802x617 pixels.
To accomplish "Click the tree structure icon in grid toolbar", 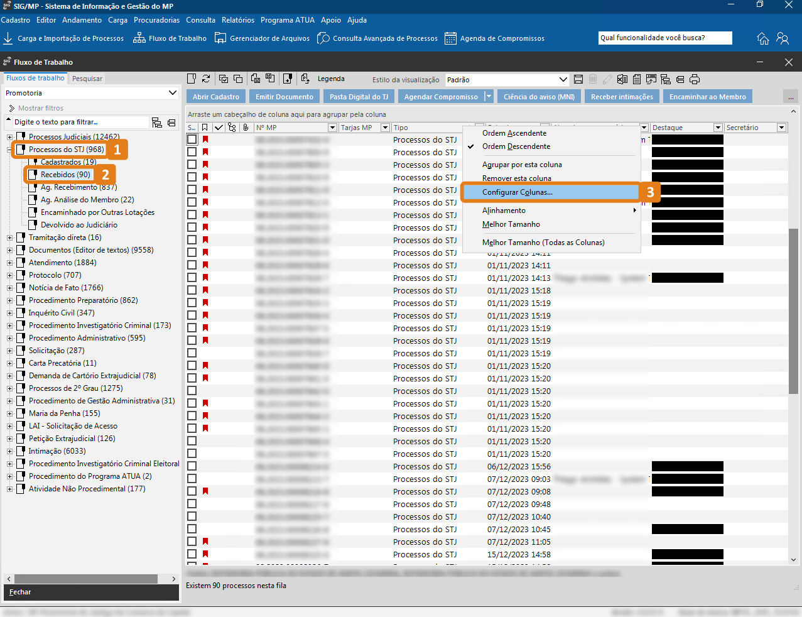I will [x=666, y=79].
